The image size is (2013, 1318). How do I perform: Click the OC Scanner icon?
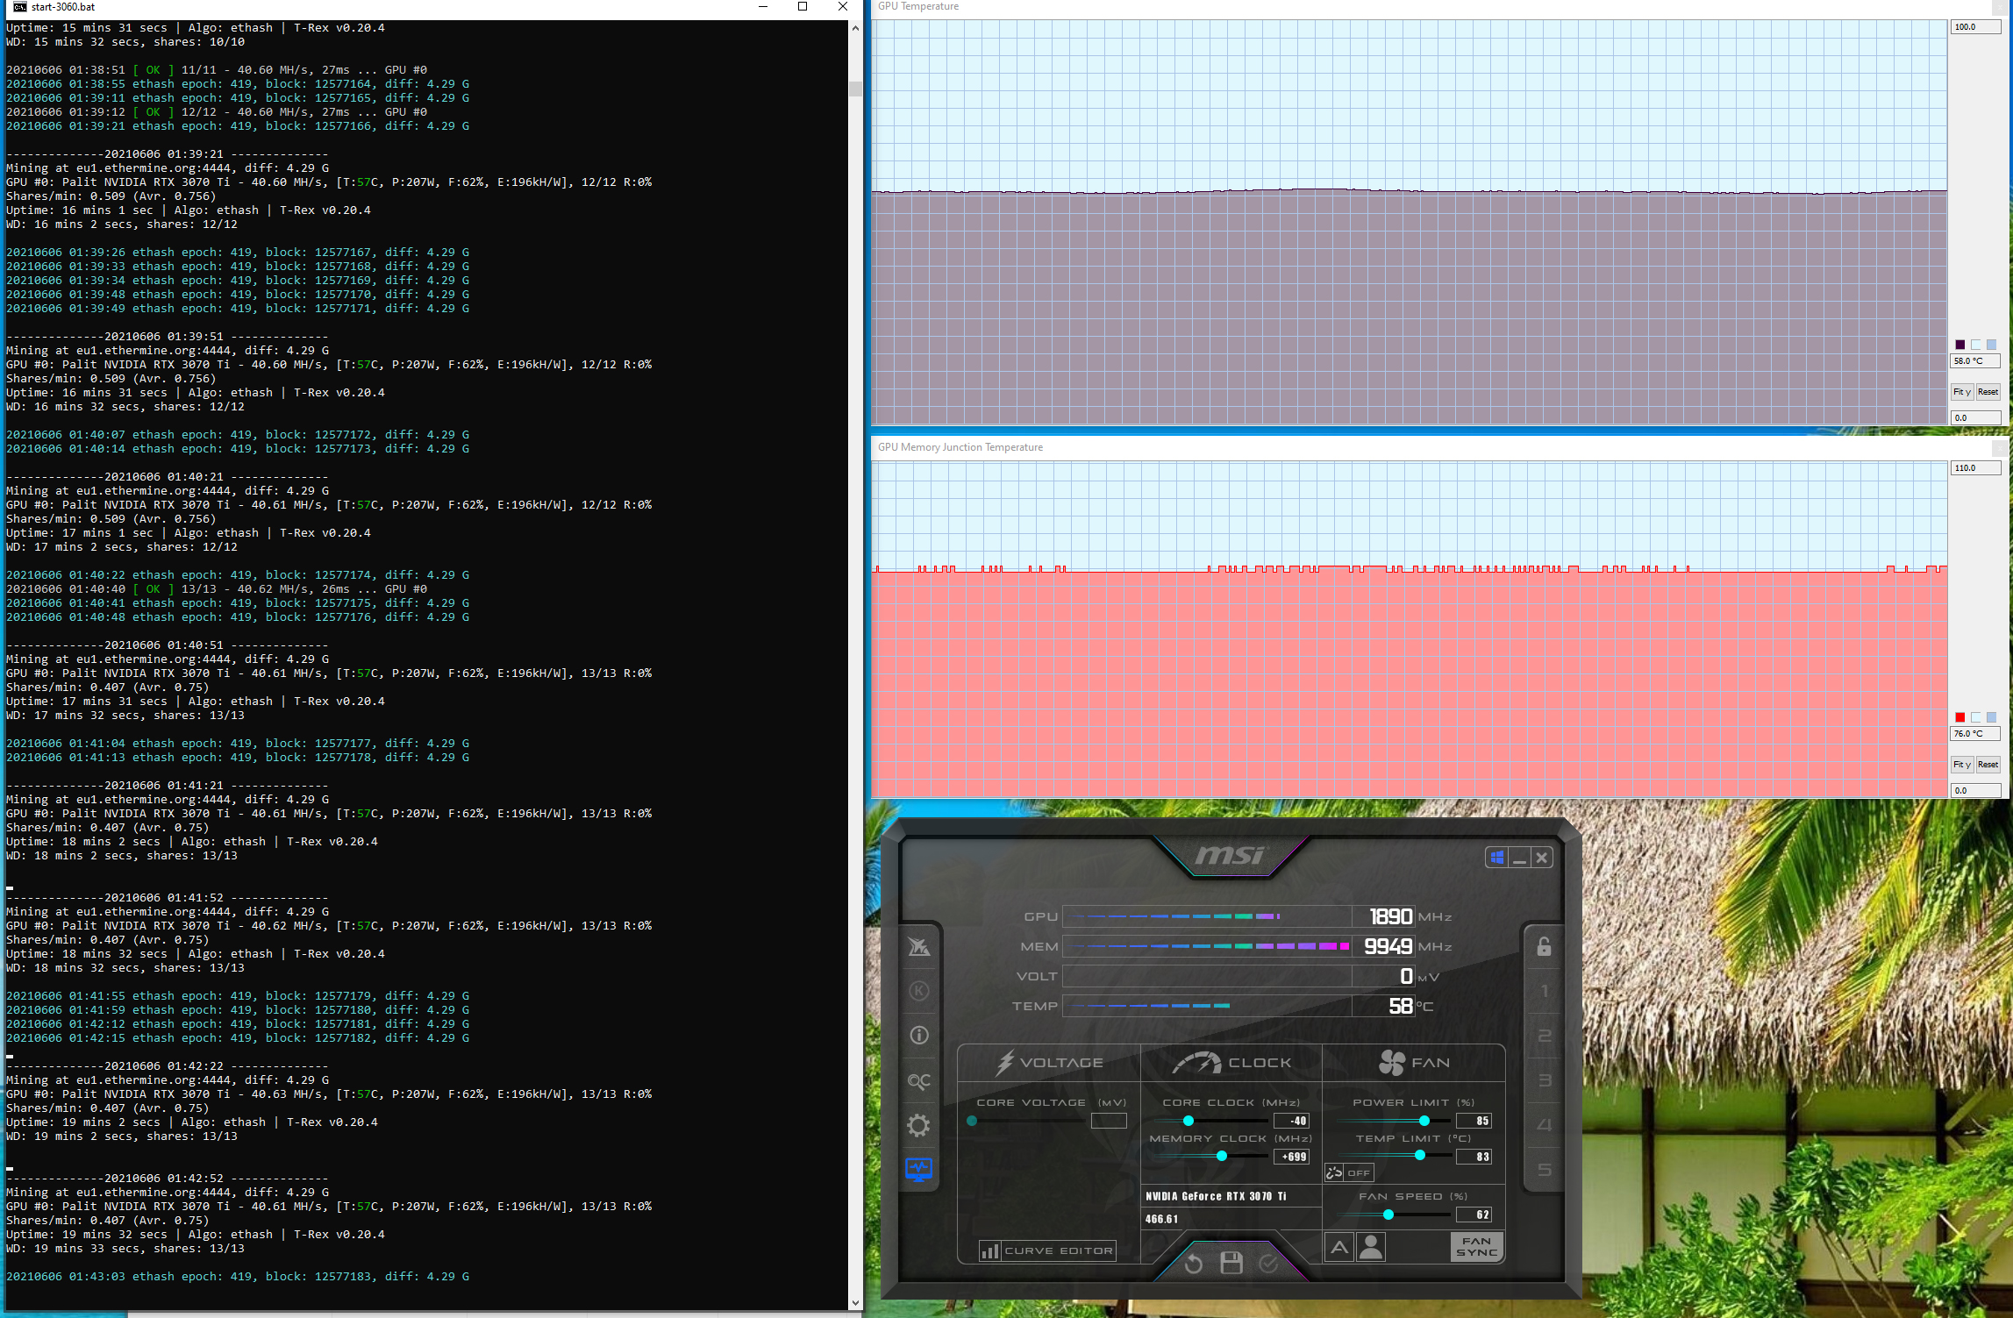point(918,1080)
